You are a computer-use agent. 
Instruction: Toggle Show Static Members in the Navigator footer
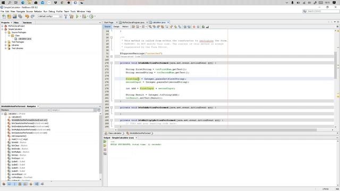tap(14, 184)
